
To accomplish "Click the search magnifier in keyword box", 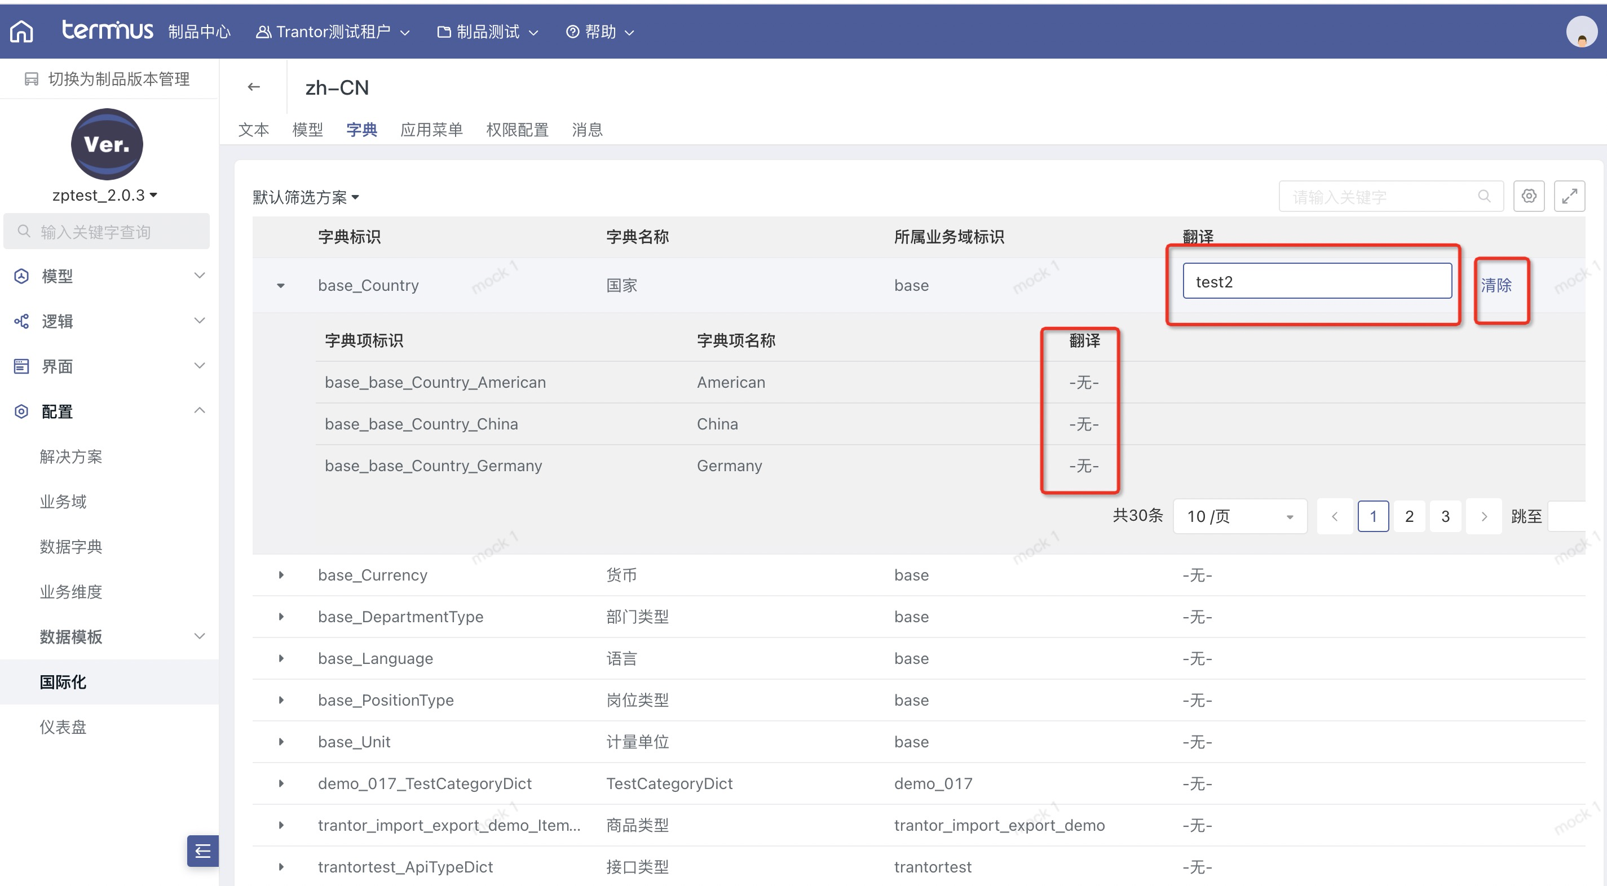I will (x=1484, y=196).
